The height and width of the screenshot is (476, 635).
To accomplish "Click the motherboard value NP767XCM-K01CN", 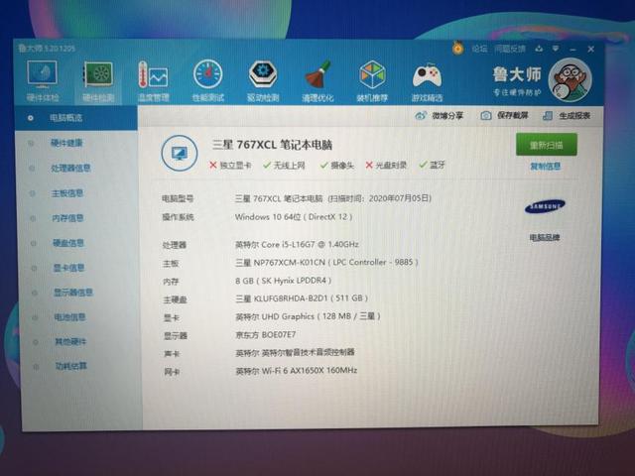I will [326, 262].
